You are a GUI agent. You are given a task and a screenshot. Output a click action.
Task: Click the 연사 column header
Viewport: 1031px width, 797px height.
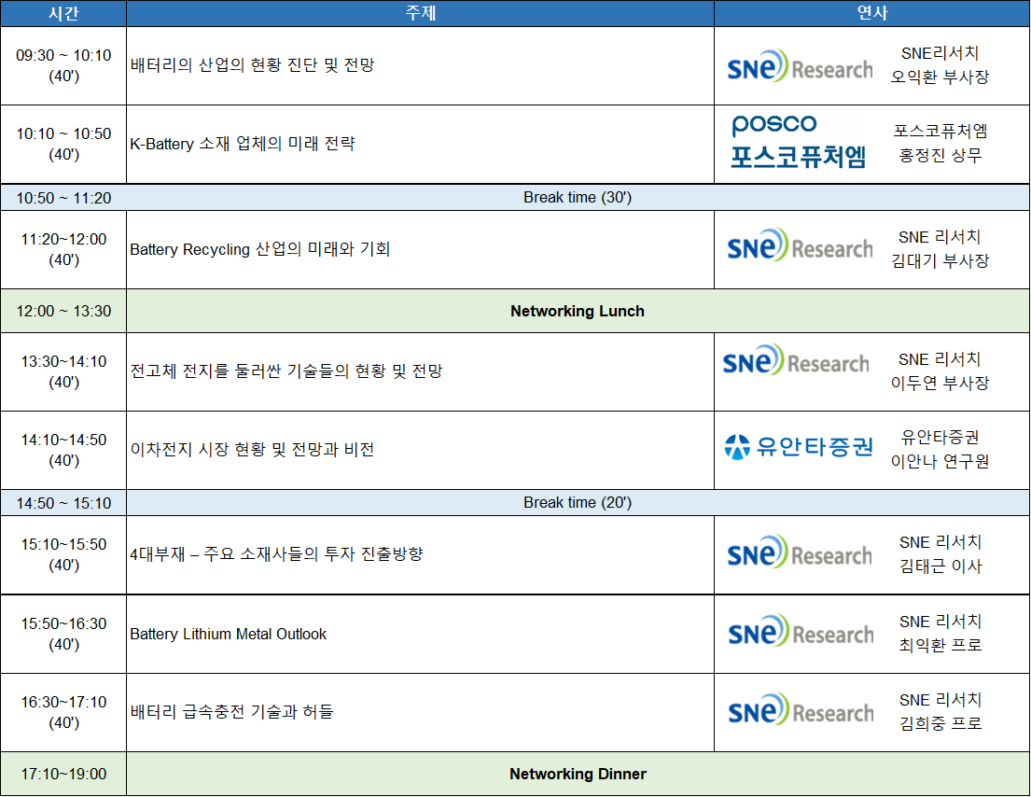871,13
